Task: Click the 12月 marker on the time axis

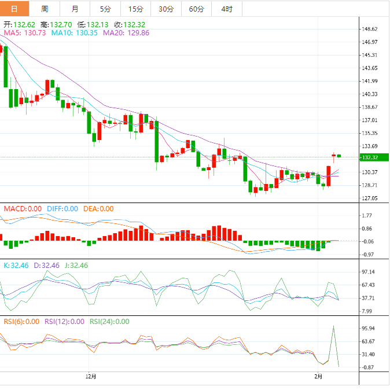Action: coord(90,377)
